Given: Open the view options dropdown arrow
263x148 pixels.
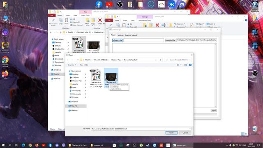Looking at the screenshot, I should pos(181,65).
